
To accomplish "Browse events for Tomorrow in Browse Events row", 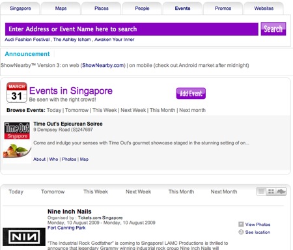I will tap(77, 110).
